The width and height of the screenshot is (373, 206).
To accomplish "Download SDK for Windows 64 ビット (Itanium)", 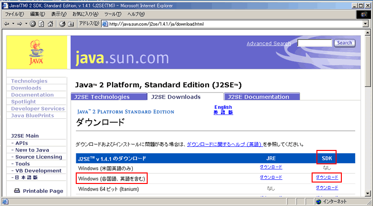I will pyautogui.click(x=327, y=188).
